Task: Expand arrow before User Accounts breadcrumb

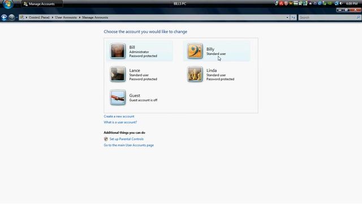Action: coord(53,18)
